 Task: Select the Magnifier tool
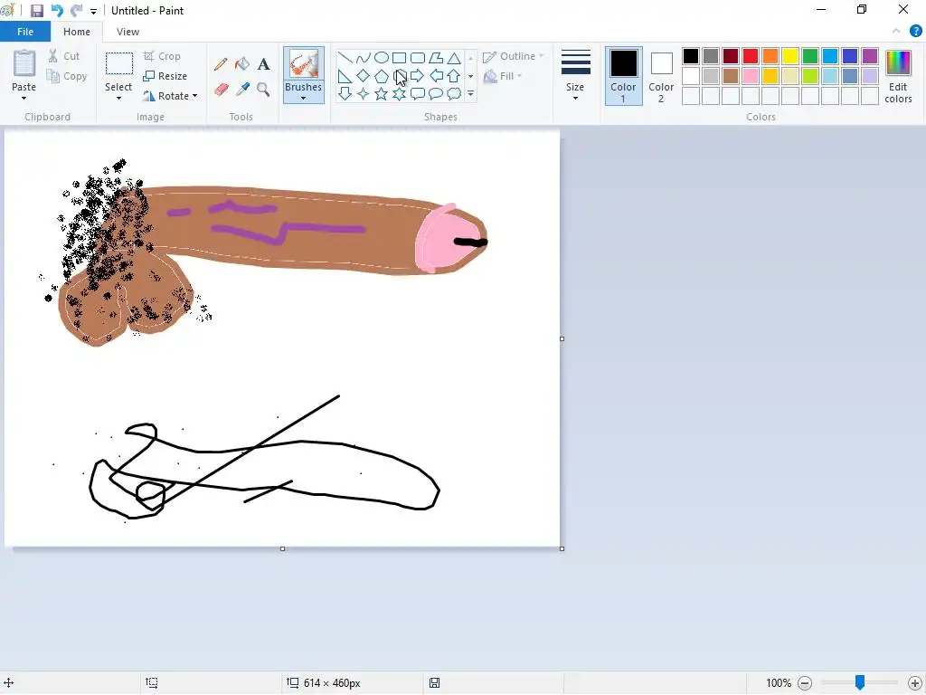[x=263, y=90]
